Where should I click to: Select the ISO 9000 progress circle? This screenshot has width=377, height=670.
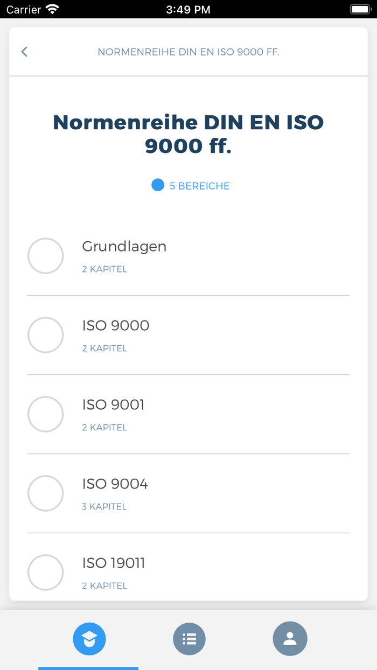pyautogui.click(x=46, y=335)
